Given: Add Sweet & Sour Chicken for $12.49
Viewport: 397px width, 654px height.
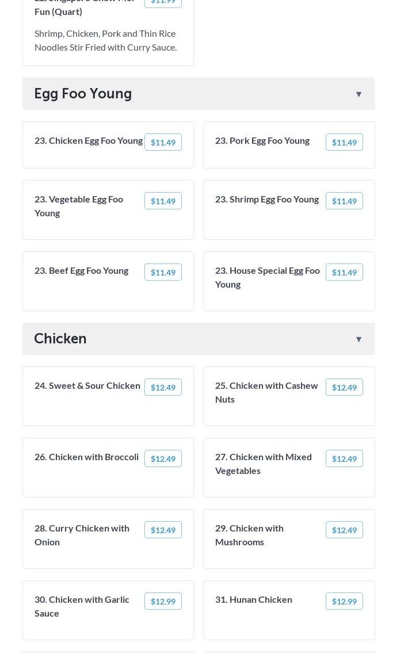Looking at the screenshot, I should tap(163, 388).
